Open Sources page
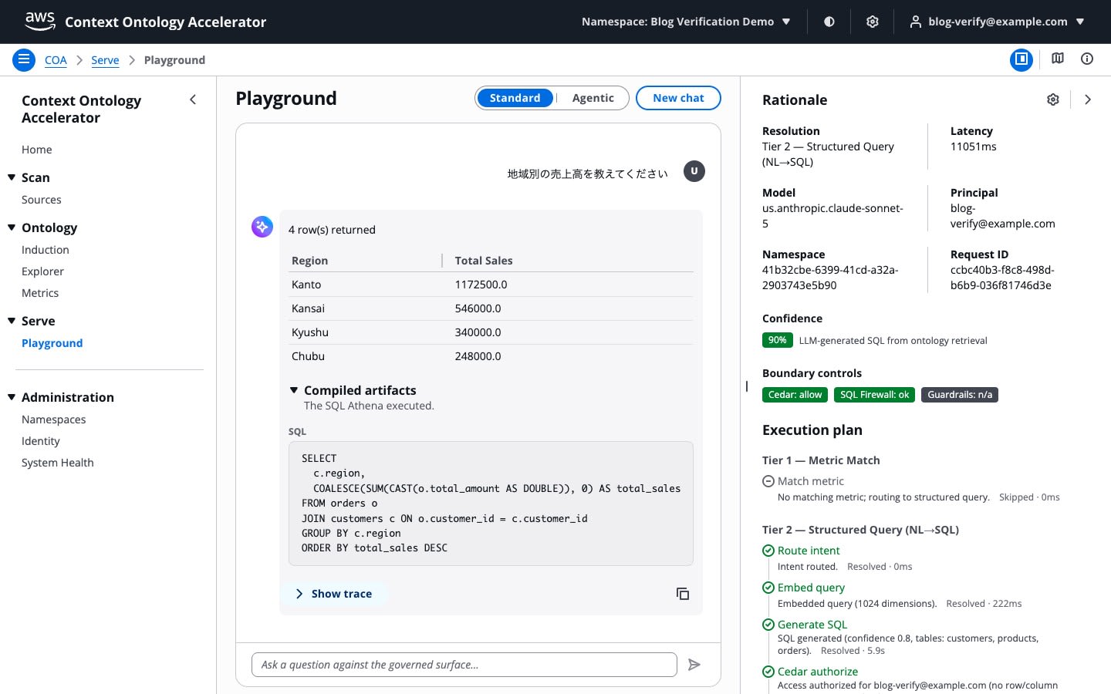This screenshot has height=694, width=1111. (42, 200)
